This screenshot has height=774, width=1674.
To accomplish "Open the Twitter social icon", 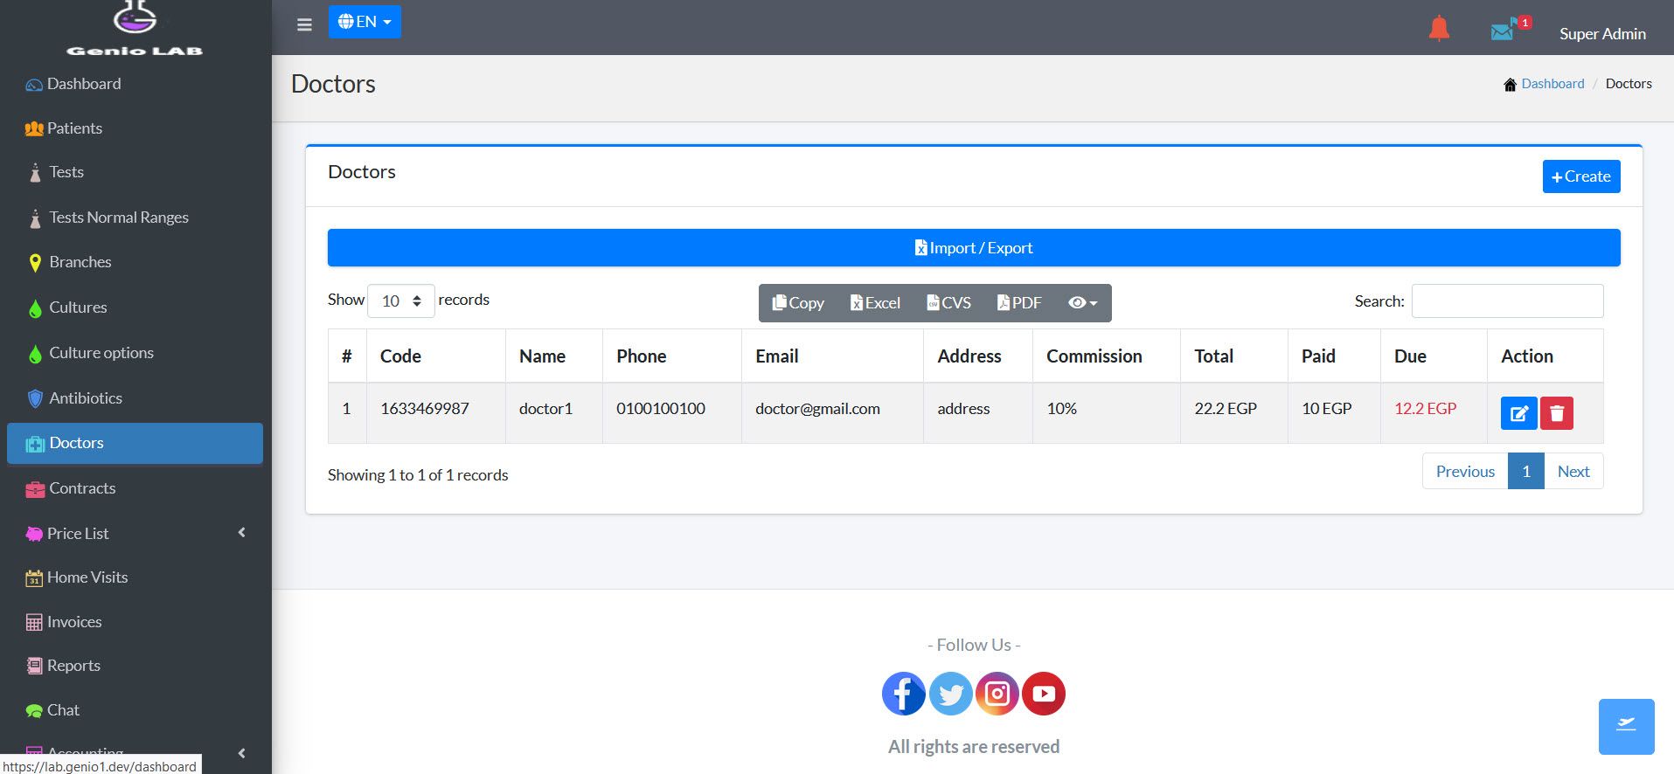I will 951,694.
